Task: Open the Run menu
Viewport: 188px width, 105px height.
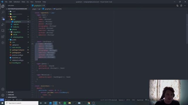Action: pyautogui.click(x=32, y=2)
